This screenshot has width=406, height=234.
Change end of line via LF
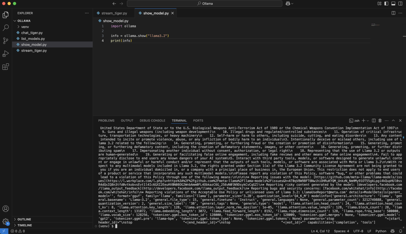click(369, 231)
